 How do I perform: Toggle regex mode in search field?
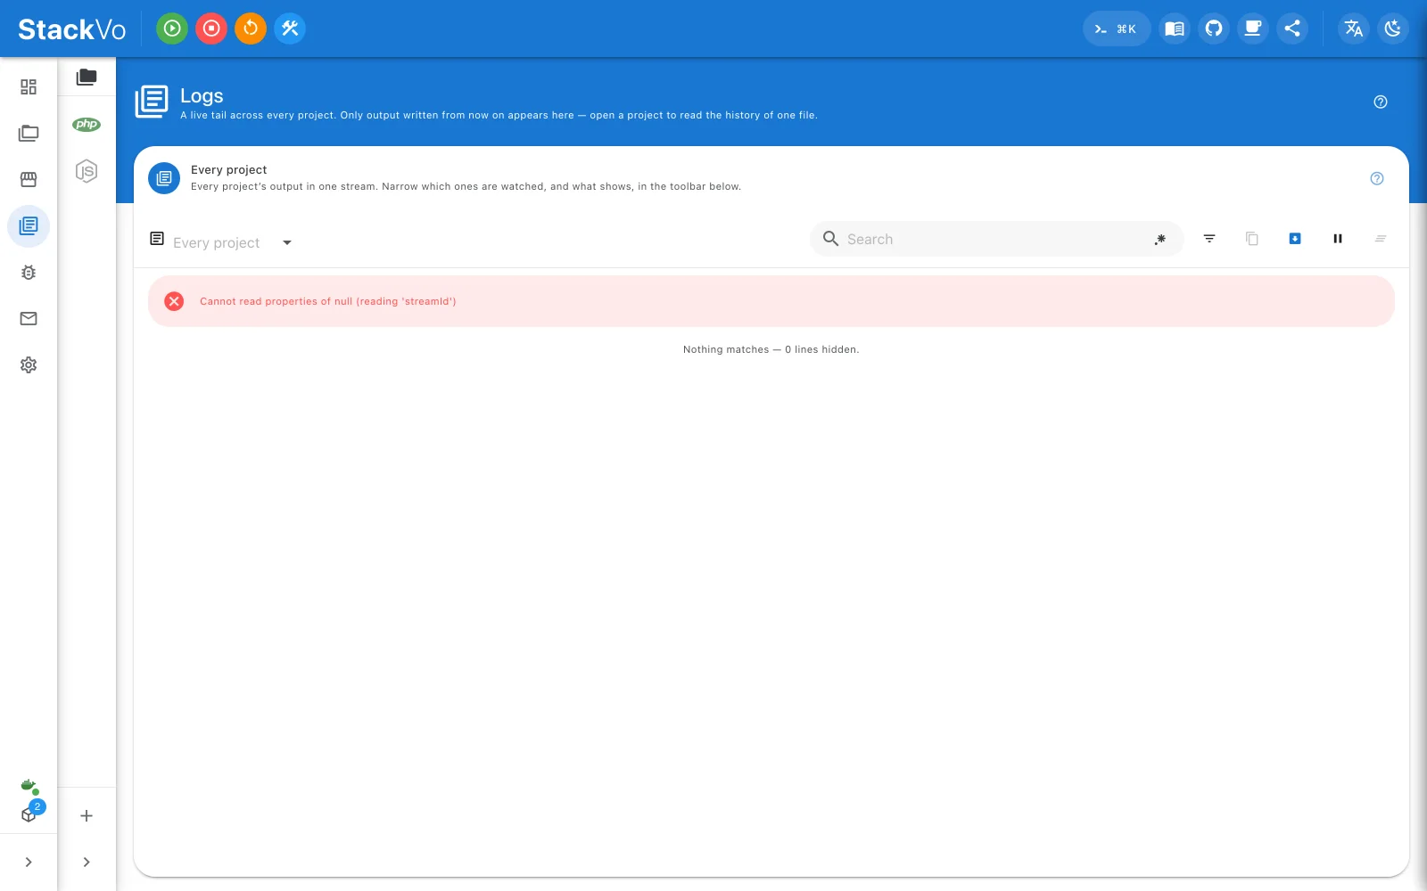[1160, 239]
